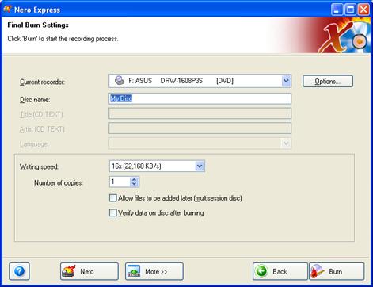373x287 pixels.
Task: Expand the Current recorder dropdown
Action: pyautogui.click(x=286, y=81)
